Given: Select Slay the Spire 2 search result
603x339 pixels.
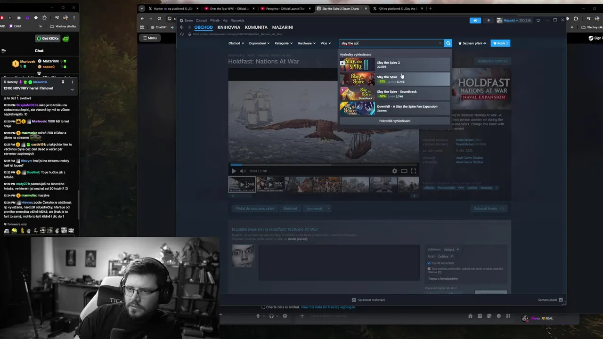Looking at the screenshot, I should click(x=395, y=65).
